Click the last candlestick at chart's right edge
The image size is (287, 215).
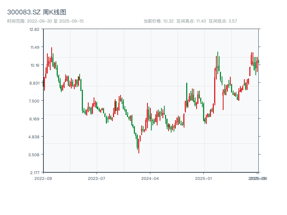pos(258,61)
